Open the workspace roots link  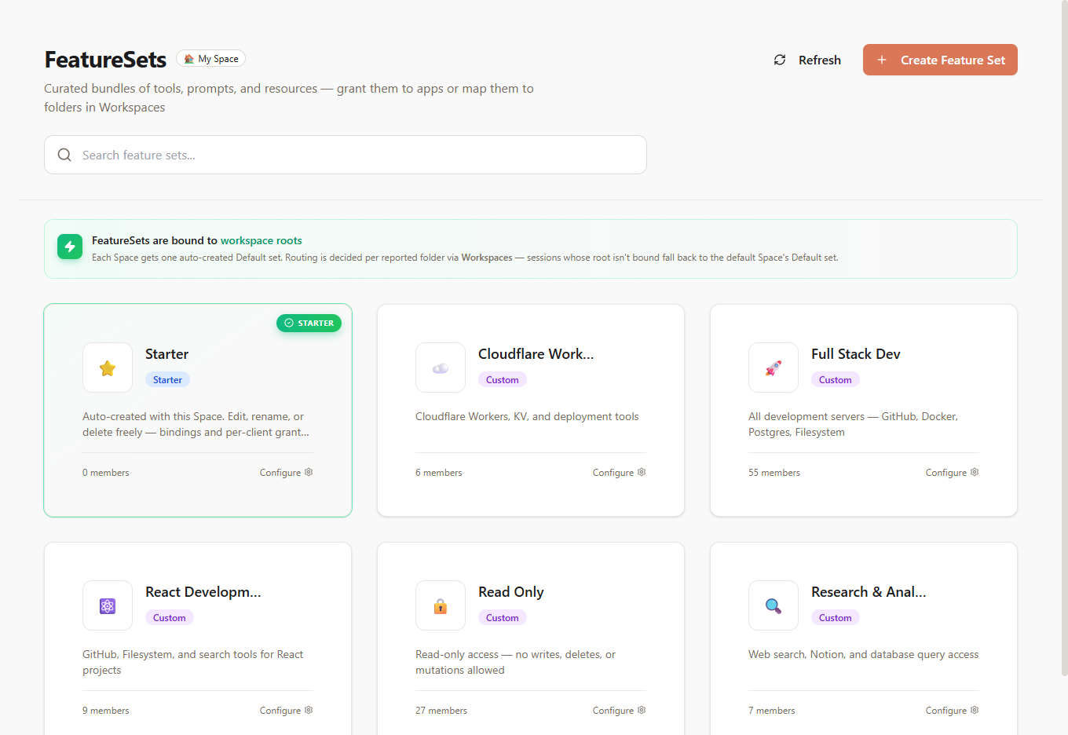coord(262,240)
